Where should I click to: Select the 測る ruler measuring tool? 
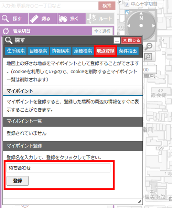43,19
